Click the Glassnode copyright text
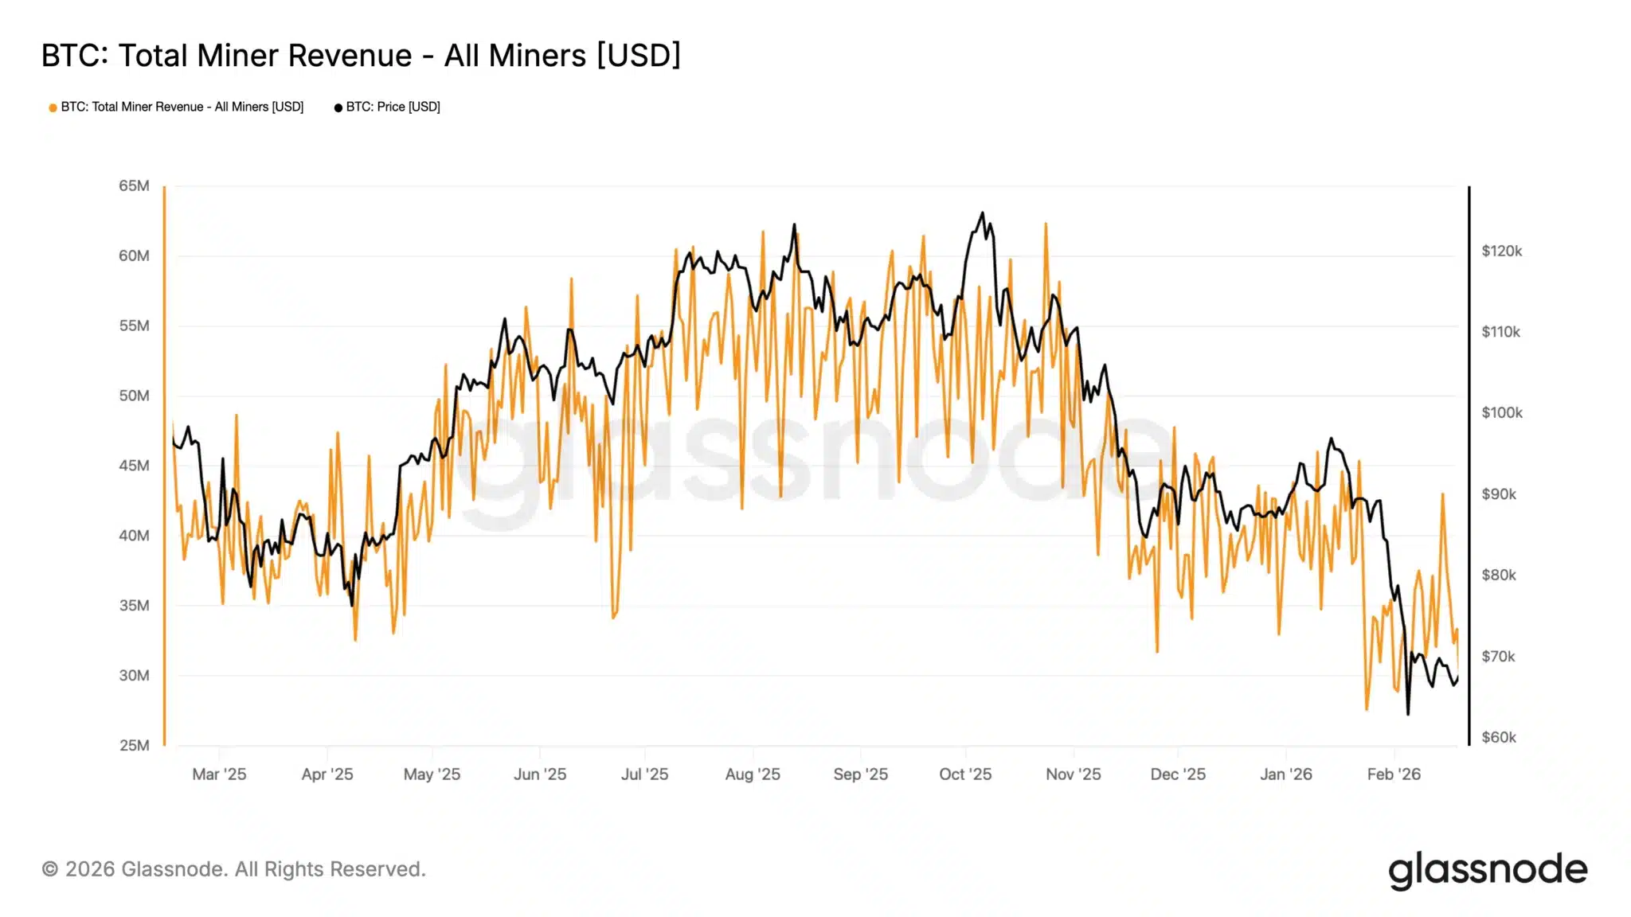 tap(233, 869)
